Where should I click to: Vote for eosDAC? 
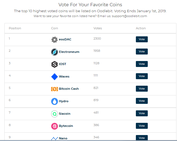(142, 39)
